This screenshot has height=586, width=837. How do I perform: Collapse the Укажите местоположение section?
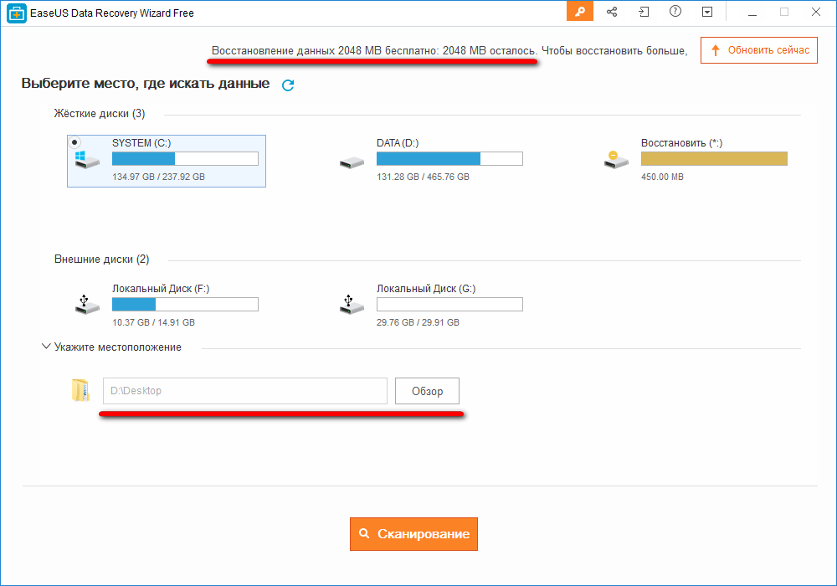tap(46, 347)
